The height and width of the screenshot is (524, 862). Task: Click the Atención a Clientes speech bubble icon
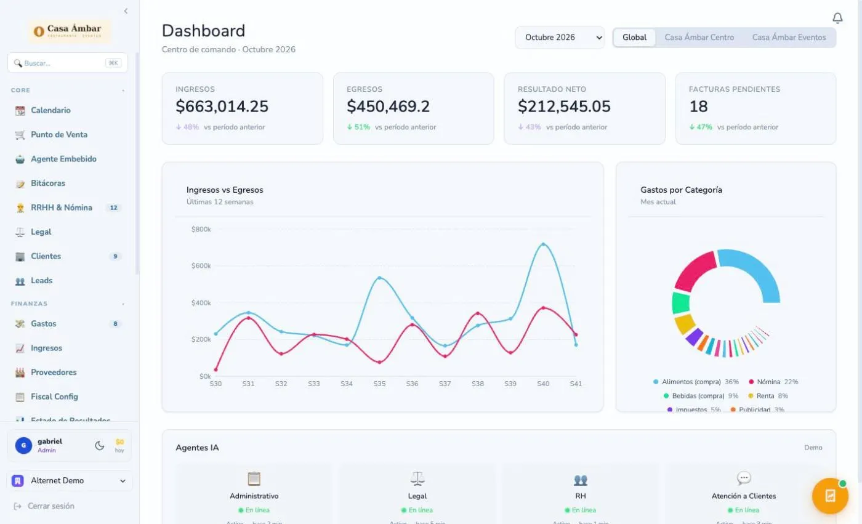point(744,478)
